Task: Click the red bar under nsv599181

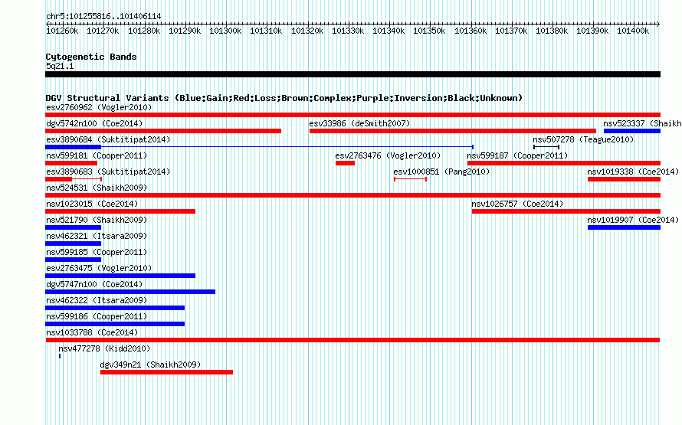Action: tap(71, 163)
